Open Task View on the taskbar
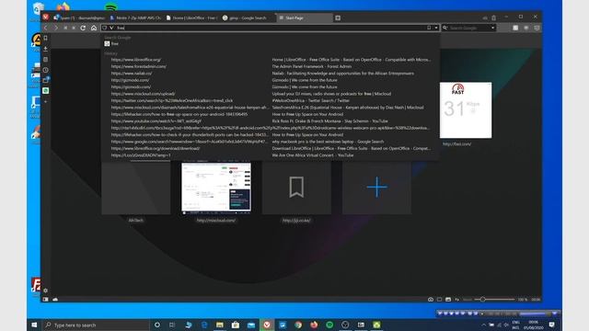This screenshot has width=589, height=331. click(x=172, y=325)
